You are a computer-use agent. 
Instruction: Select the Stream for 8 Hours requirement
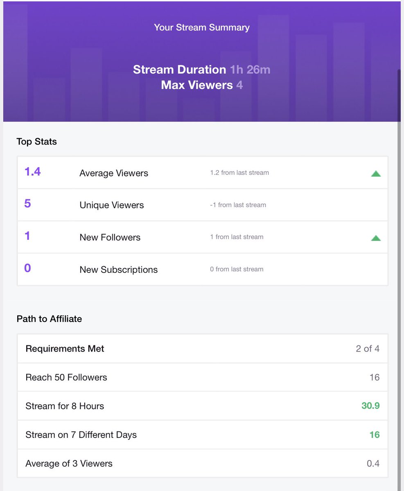203,406
